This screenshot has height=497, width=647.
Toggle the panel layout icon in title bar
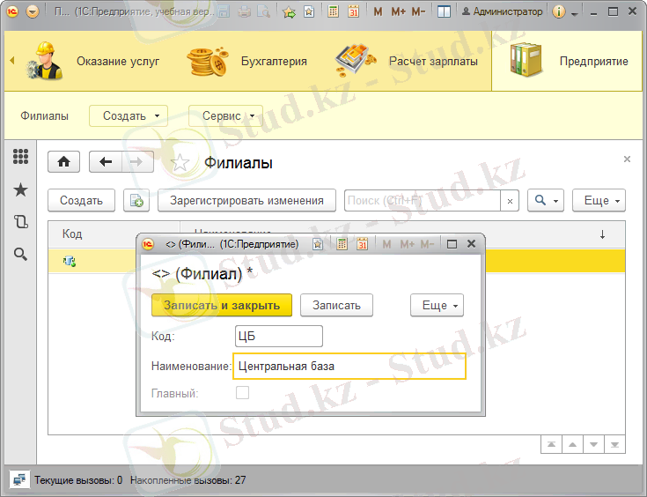[444, 11]
